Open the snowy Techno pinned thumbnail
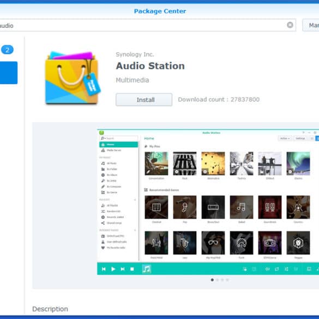Viewport: 319px width, 319px height. click(242, 164)
